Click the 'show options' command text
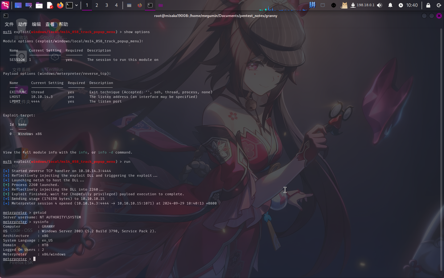This screenshot has width=444, height=278. [x=137, y=32]
